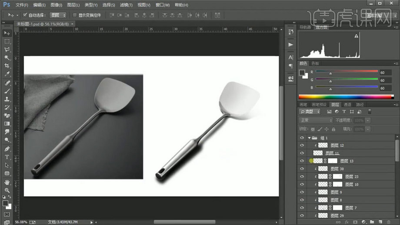Collapse the 组 1 group

309,138
